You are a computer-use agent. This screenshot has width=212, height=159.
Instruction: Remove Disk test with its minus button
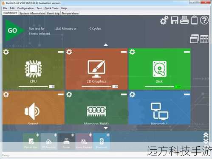coord(187,52)
